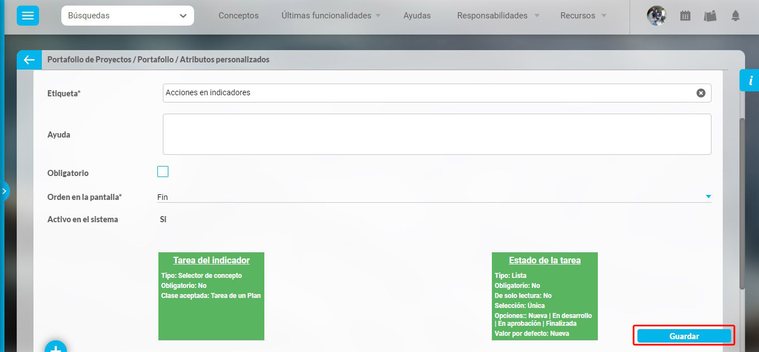Image resolution: width=759 pixels, height=352 pixels.
Task: Open the user profile avatar
Action: (656, 16)
